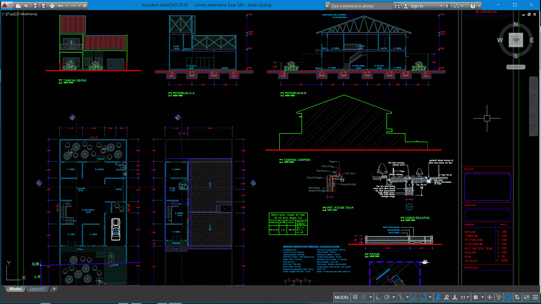The width and height of the screenshot is (541, 304).
Task: Click the Sign In link
Action: click(x=416, y=6)
